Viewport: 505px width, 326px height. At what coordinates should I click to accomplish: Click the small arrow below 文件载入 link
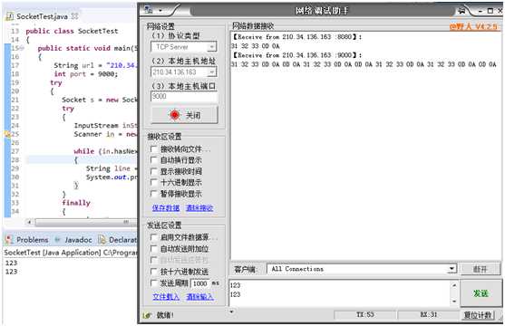pos(231,312)
